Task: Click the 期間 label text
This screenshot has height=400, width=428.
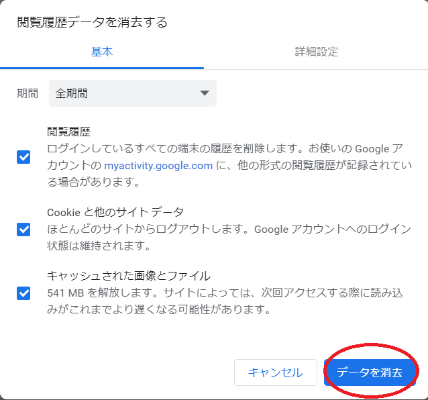Action: coord(28,93)
